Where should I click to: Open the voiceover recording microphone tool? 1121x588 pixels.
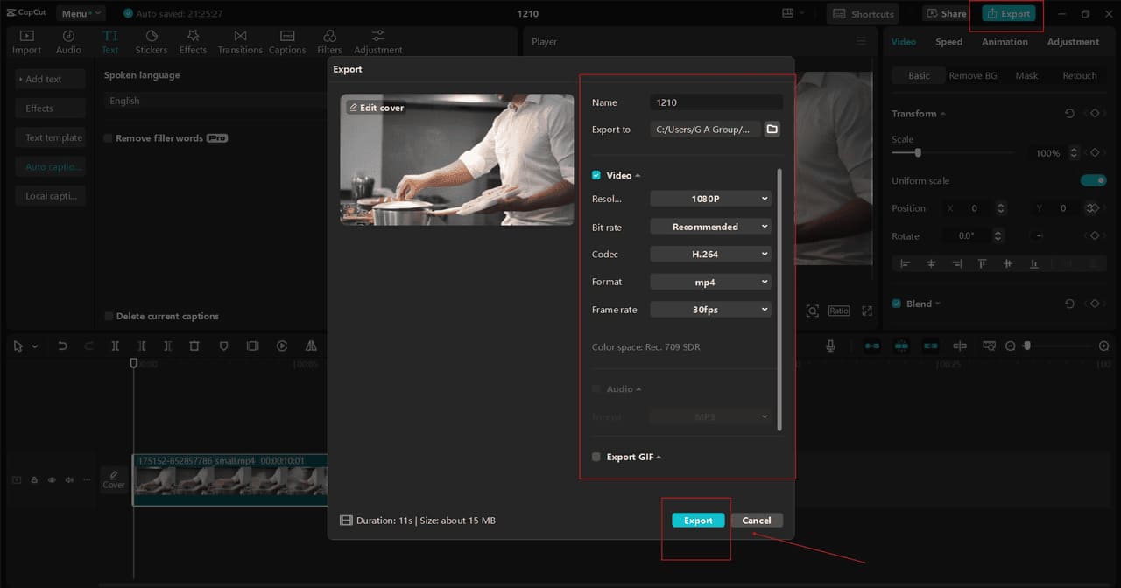[x=830, y=346]
